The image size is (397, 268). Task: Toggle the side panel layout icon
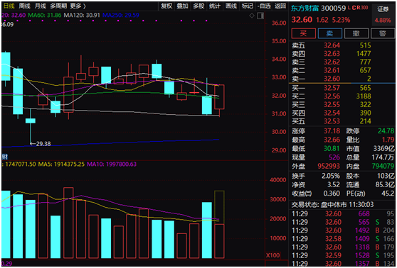pos(260,16)
